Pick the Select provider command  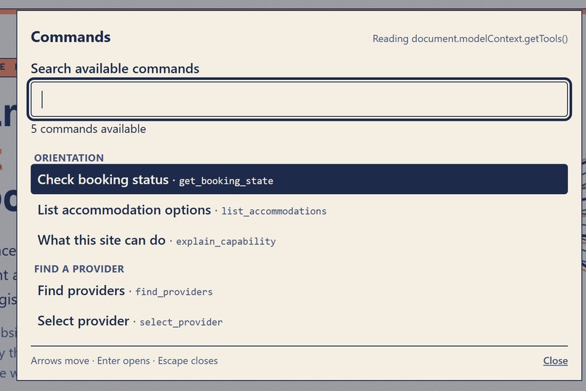coord(299,321)
